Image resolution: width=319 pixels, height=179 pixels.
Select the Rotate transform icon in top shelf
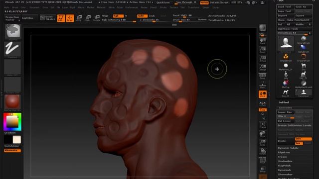tap(96, 18)
